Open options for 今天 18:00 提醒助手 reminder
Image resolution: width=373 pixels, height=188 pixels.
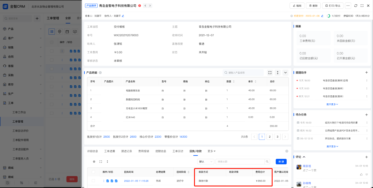pyautogui.click(x=367, y=80)
